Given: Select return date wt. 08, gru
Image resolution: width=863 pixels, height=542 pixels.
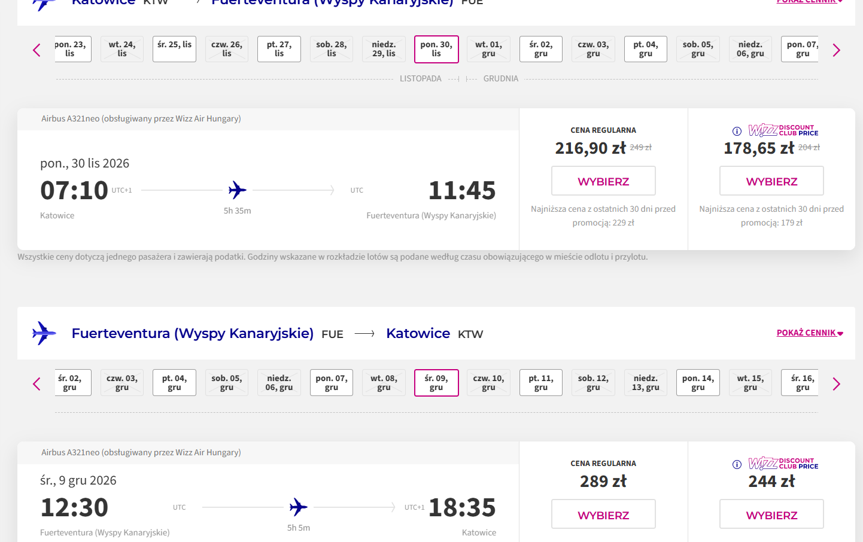Looking at the screenshot, I should tap(384, 383).
